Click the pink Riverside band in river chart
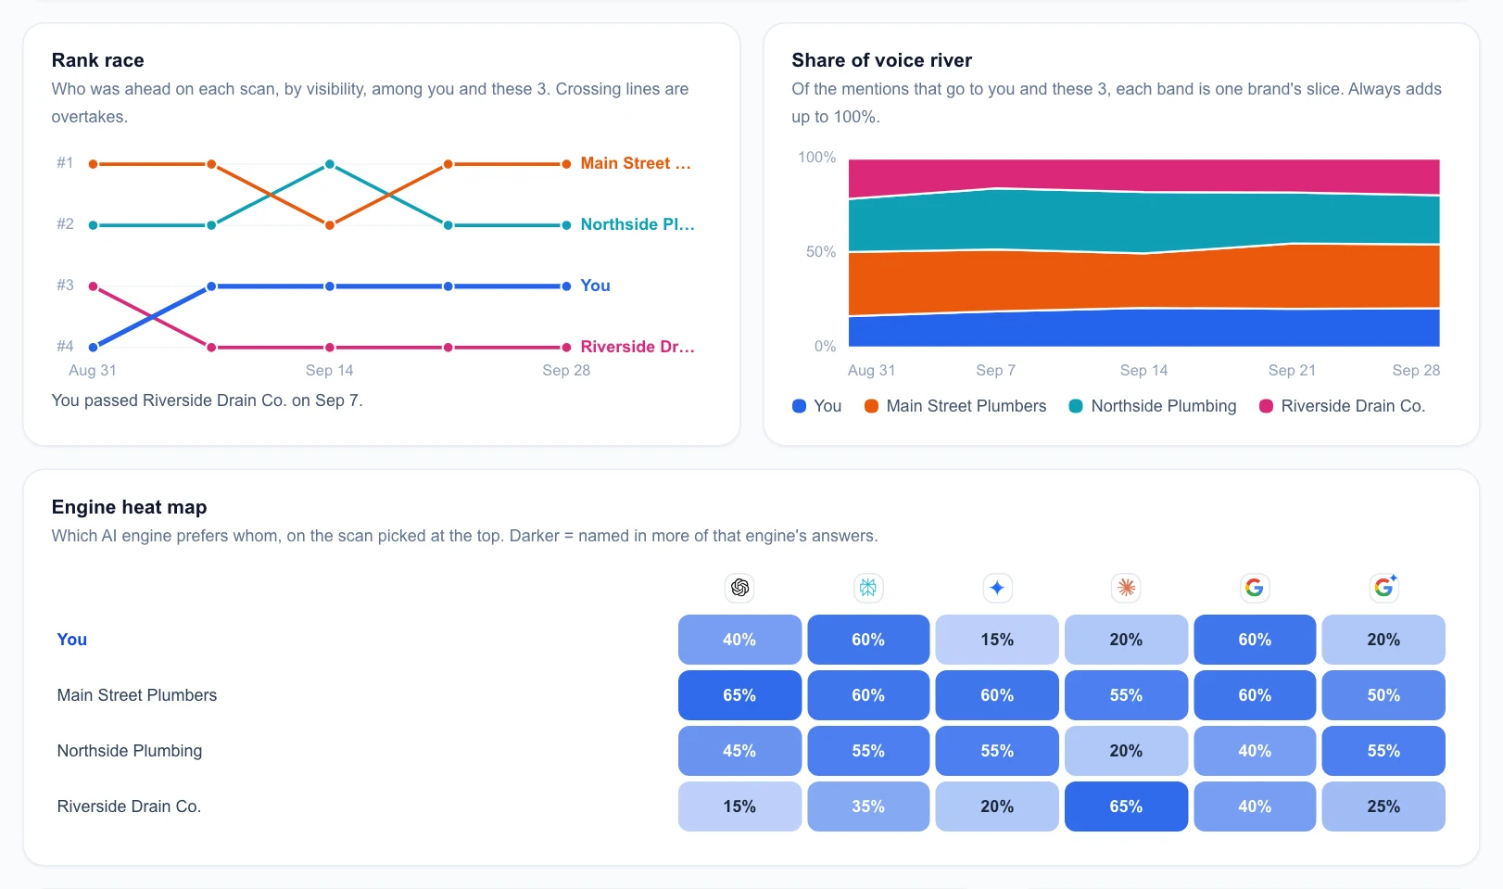 [1143, 175]
